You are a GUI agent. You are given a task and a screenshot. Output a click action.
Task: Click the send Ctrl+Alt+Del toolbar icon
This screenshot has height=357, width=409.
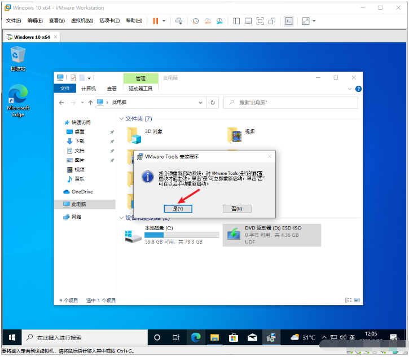(179, 21)
